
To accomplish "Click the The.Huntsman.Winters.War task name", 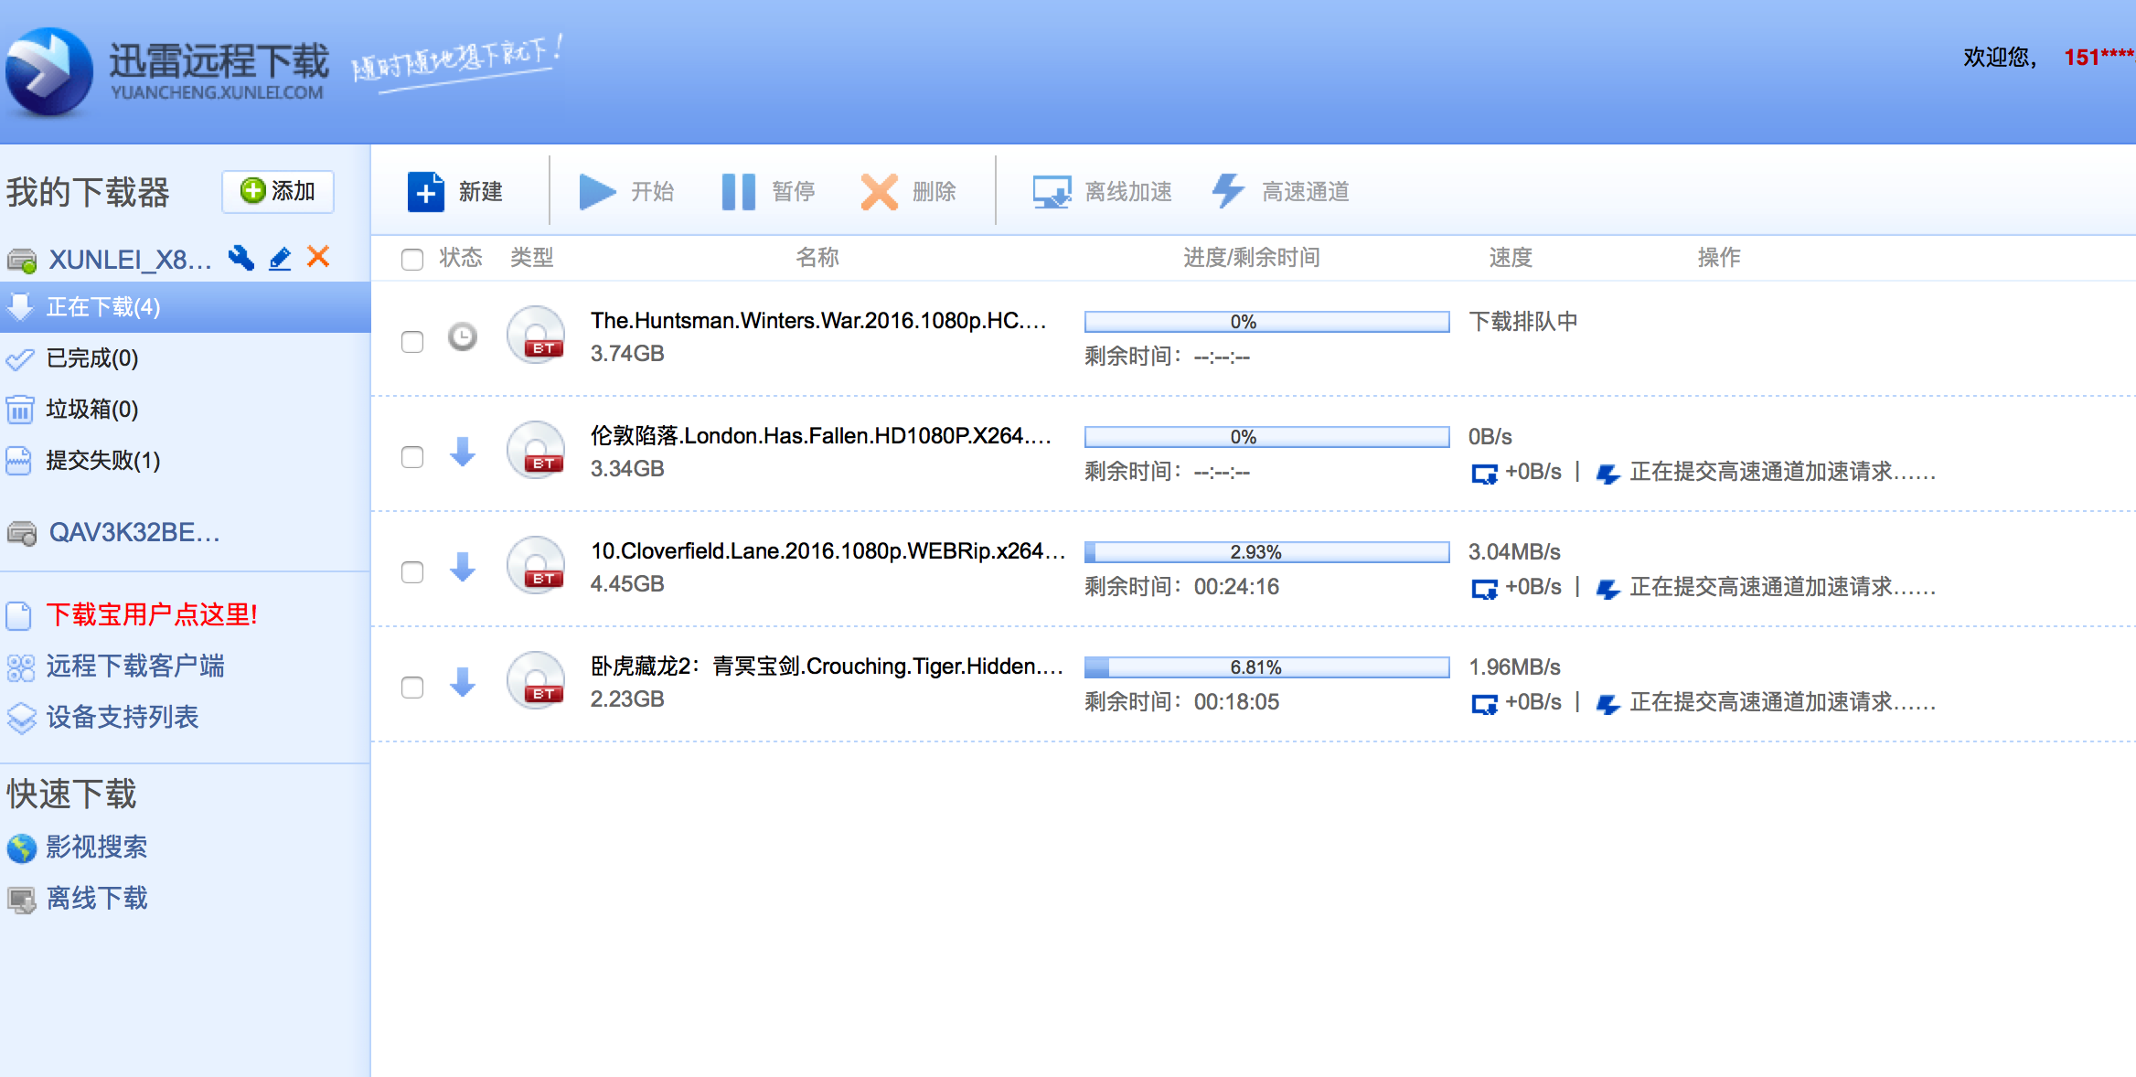I will (x=818, y=321).
